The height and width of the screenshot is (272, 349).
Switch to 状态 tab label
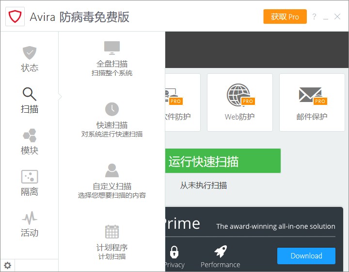pyautogui.click(x=30, y=68)
